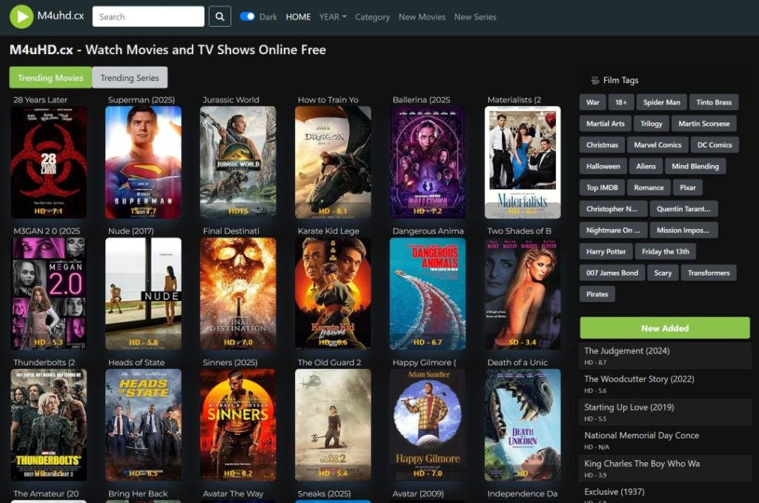
Task: Focus the Search input field
Action: [x=148, y=16]
